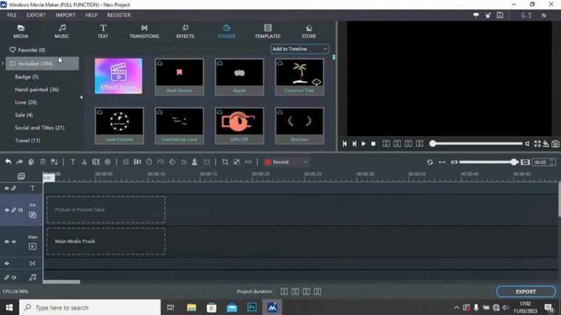Toggle visibility of the transition track

click(x=7, y=264)
